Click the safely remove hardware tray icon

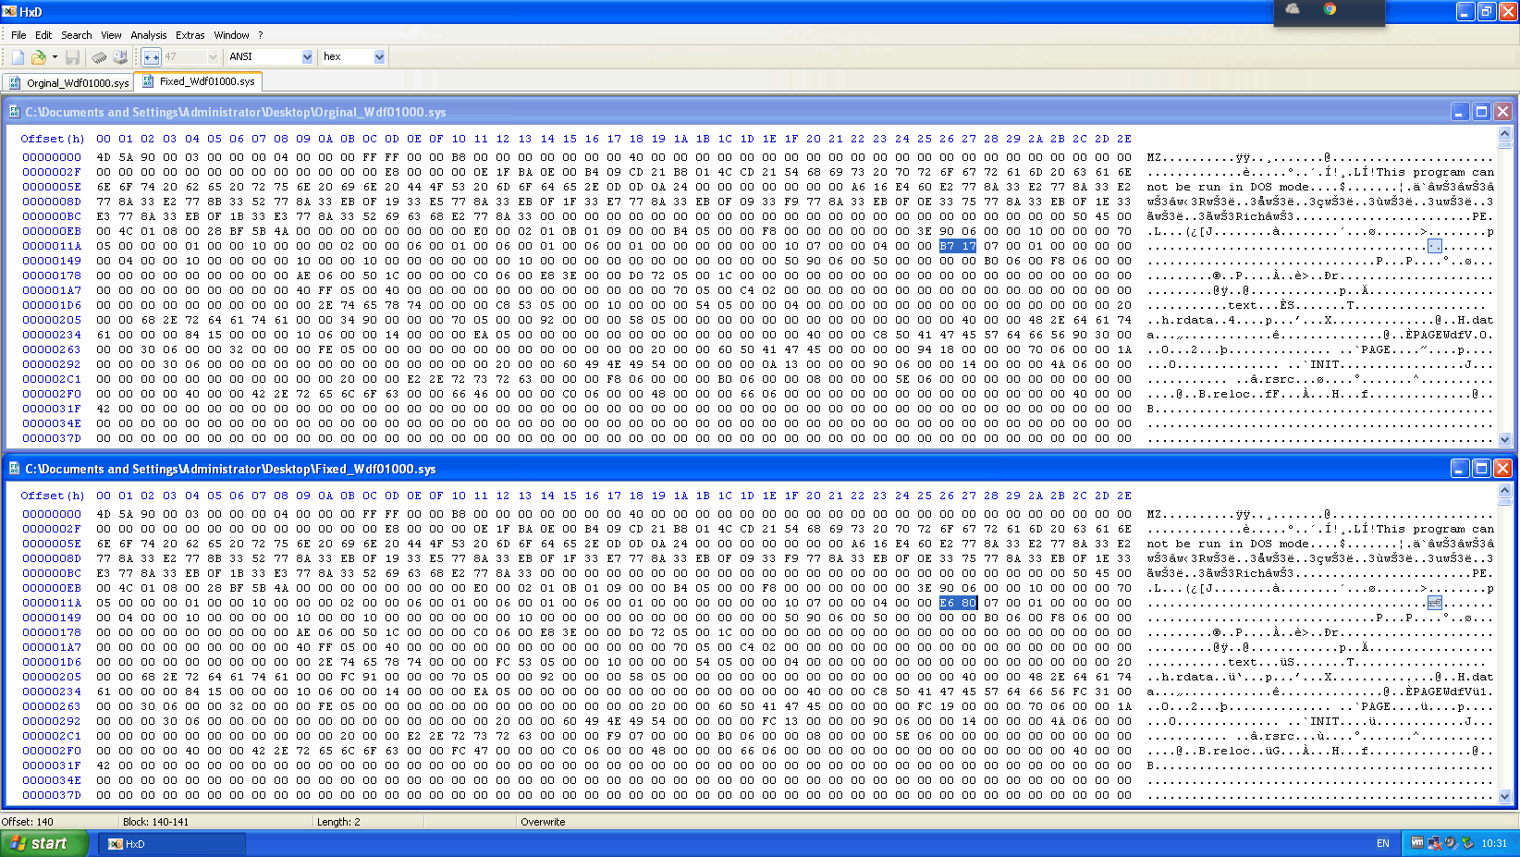coord(1466,842)
